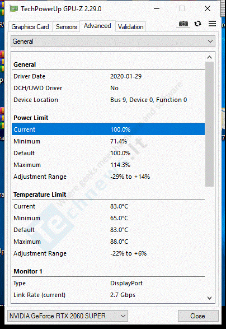Select the Power Limit Current row
Screen dimensions: 226x329
click(x=109, y=129)
